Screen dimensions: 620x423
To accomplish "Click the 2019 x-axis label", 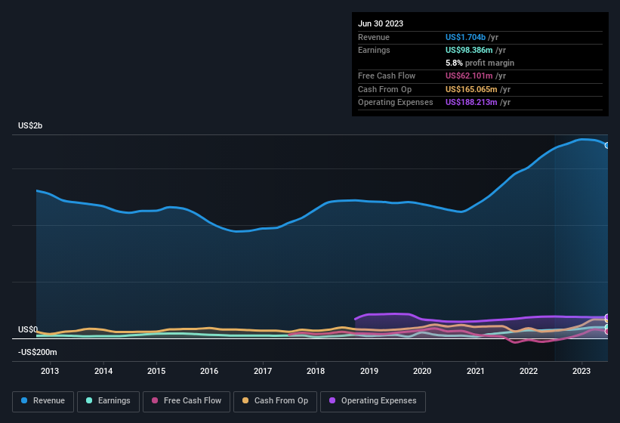I will 369,371.
